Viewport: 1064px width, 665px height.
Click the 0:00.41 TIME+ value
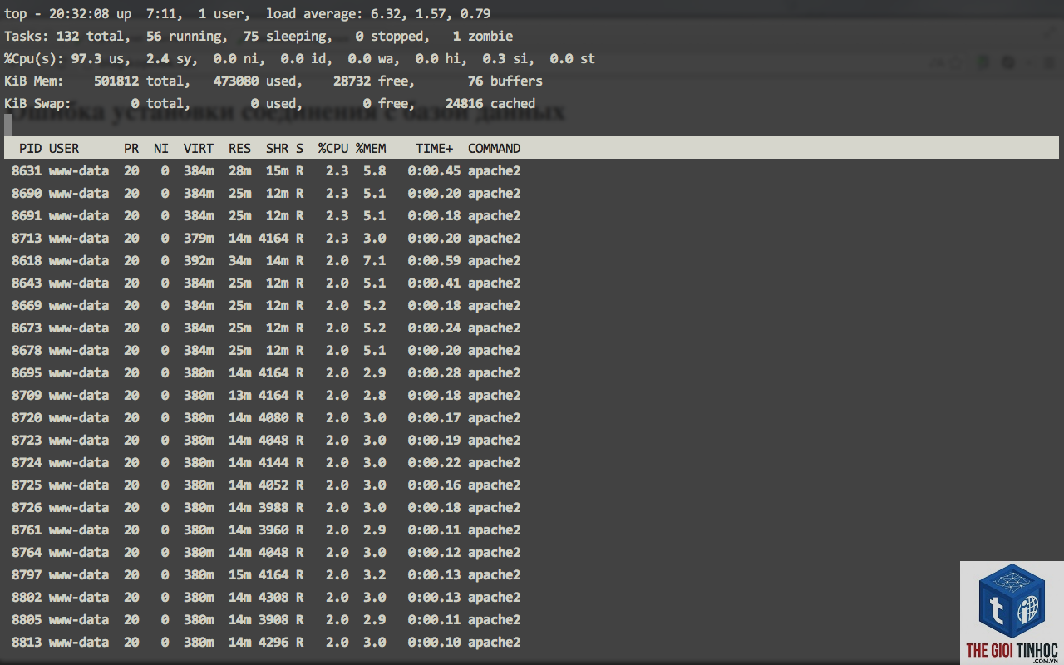click(x=434, y=283)
